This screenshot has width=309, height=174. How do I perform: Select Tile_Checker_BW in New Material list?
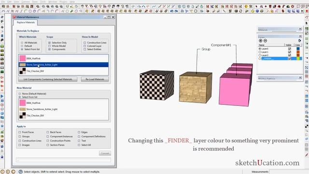point(63,116)
